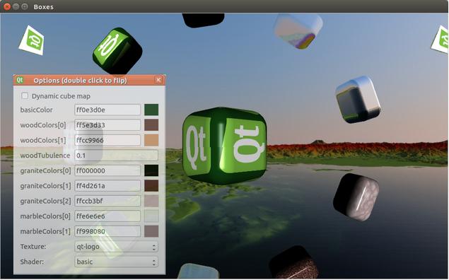Click the woodTubulence value field
The width and height of the screenshot is (449, 280).
pyautogui.click(x=116, y=155)
